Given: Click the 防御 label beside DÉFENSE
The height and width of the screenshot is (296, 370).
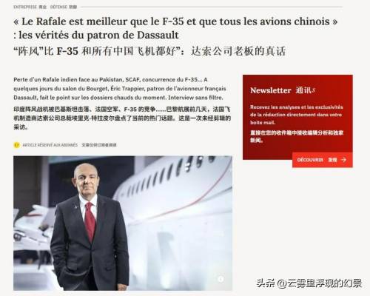Looking at the screenshot, I should 73,7.
